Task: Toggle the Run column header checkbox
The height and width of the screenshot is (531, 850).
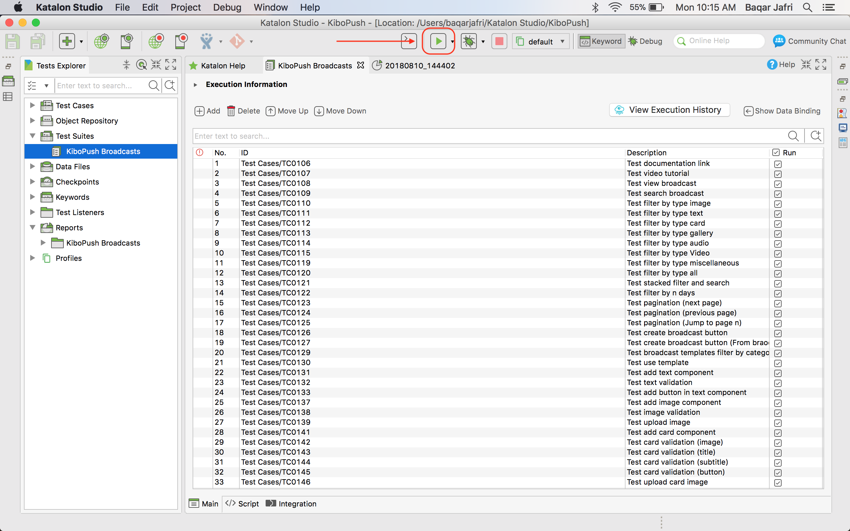Action: point(777,152)
